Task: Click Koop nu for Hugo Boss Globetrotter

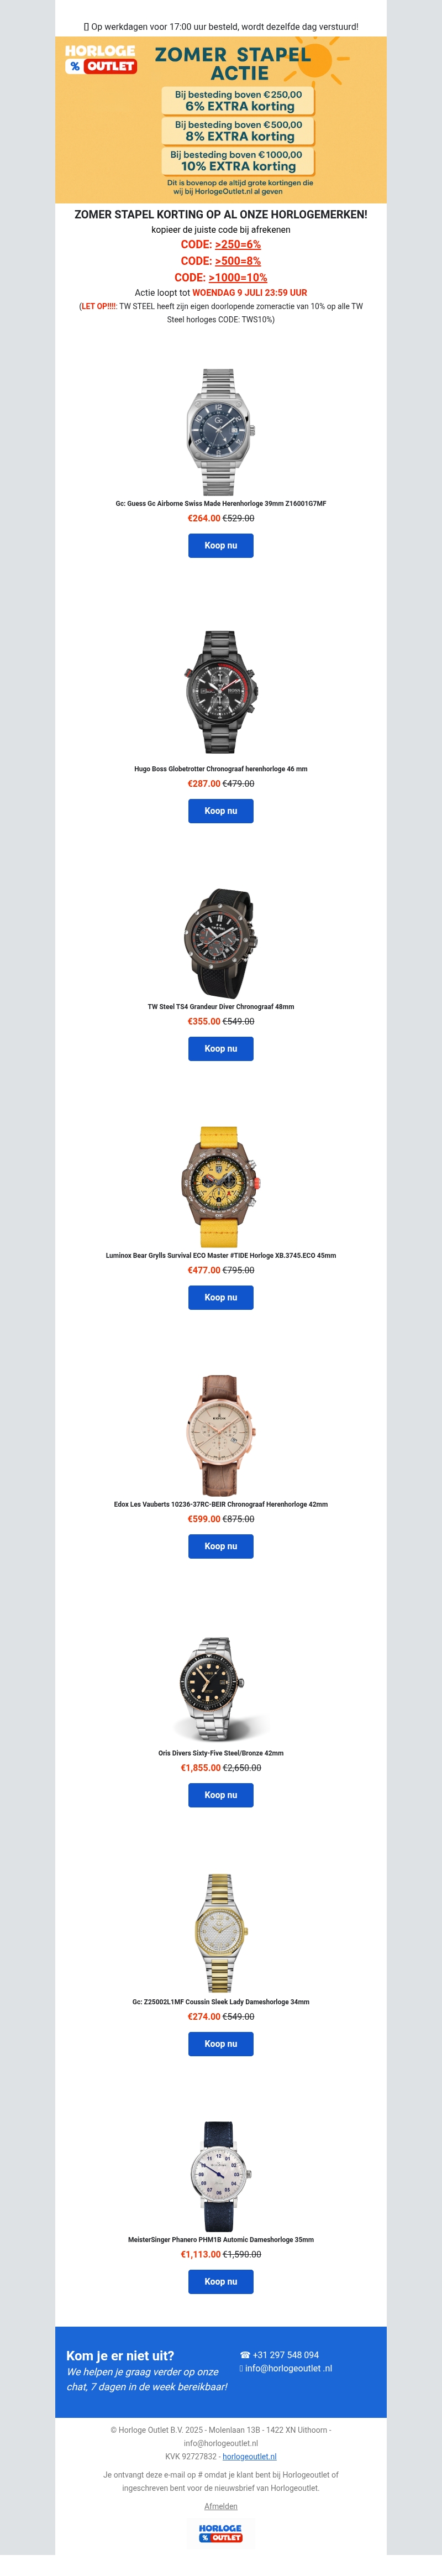Action: 221,811
